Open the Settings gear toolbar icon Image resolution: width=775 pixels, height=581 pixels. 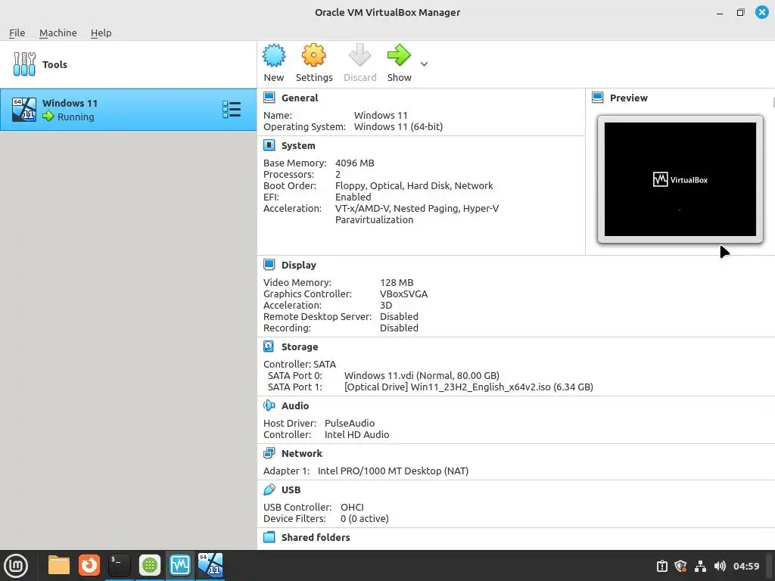coord(313,56)
